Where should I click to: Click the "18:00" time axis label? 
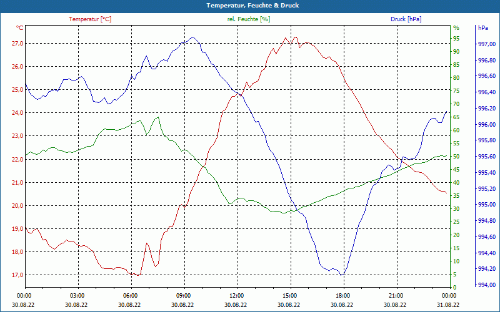point(342,295)
